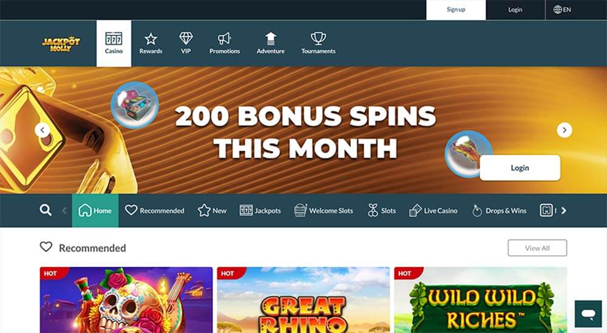Expand more game categories with right chevron
The width and height of the screenshot is (607, 333).
564,210
